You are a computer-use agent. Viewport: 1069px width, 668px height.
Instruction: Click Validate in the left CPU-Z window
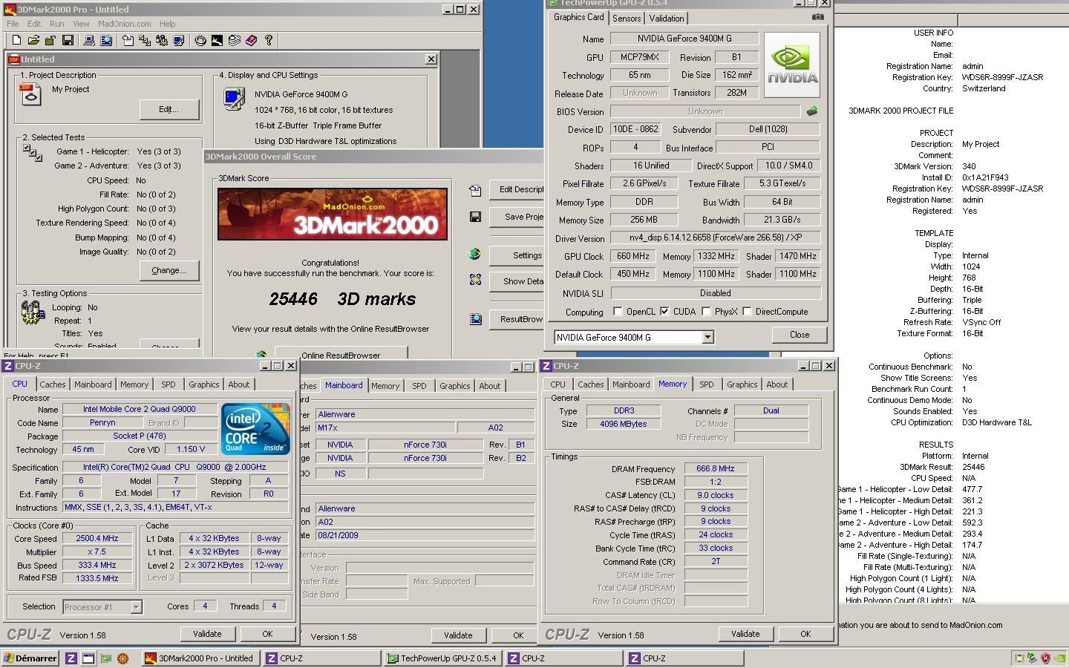pyautogui.click(x=207, y=634)
